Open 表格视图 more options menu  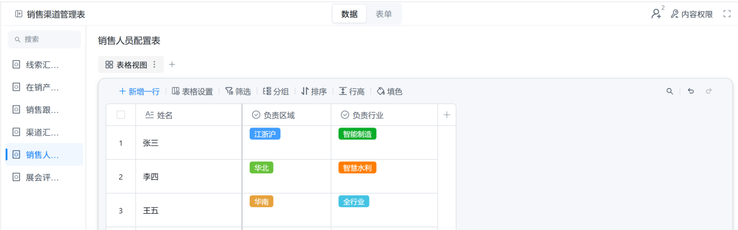(x=154, y=65)
